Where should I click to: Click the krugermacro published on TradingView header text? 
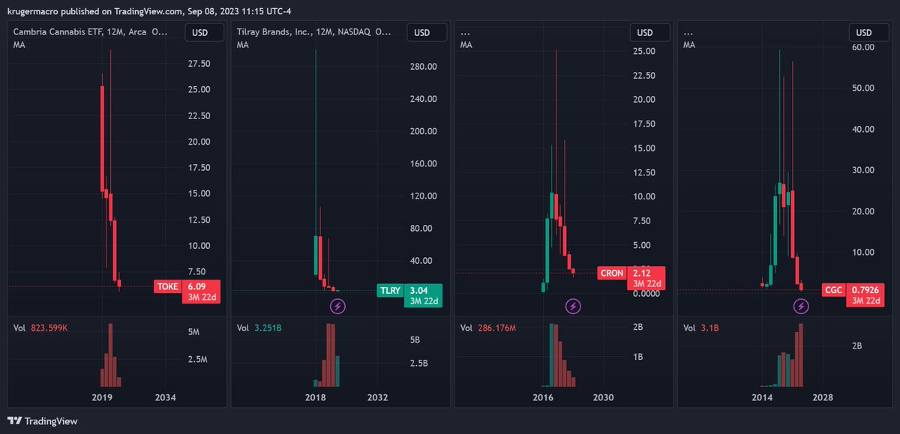click(148, 10)
